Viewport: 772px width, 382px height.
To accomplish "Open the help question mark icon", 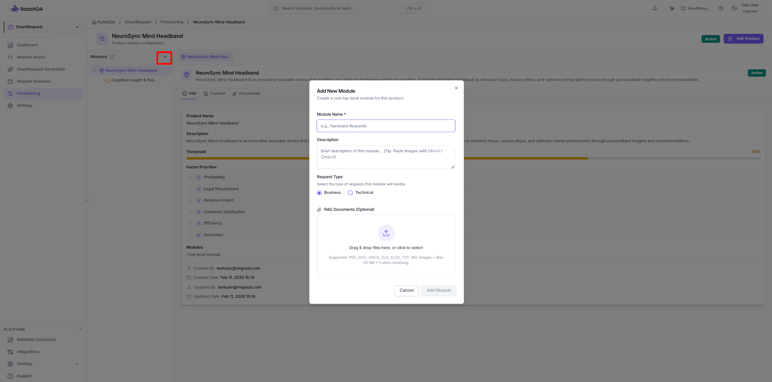I will coord(721,8).
